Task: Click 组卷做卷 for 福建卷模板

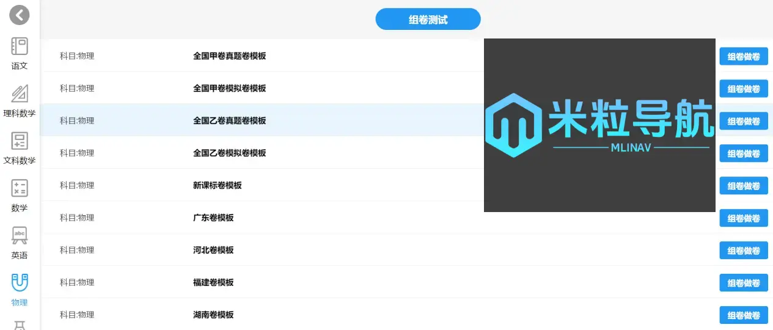Action: pyautogui.click(x=744, y=284)
